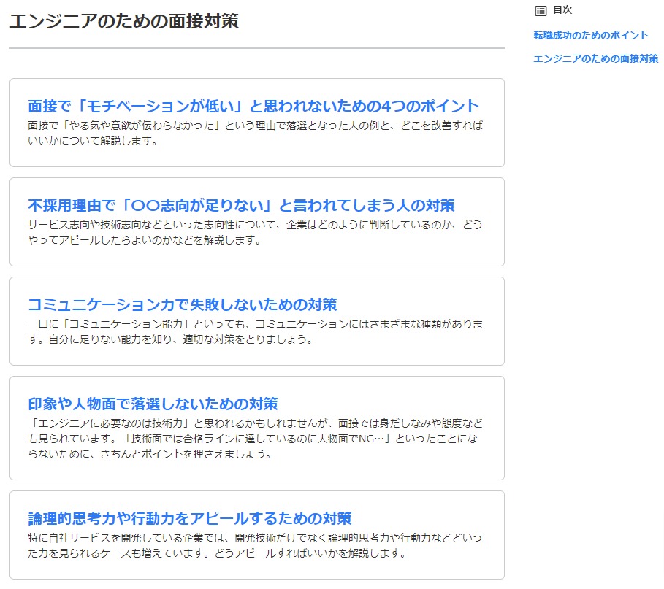Jump to エンジニアのための面接対策 in the table of contents
The height and width of the screenshot is (589, 664).
[596, 58]
